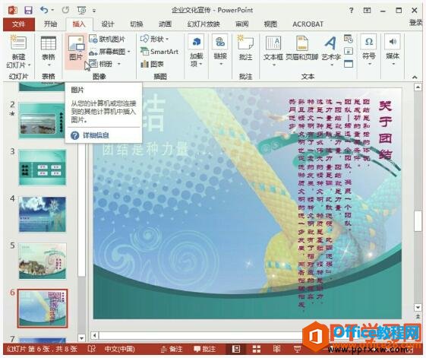The image size is (426, 358).
Task: Switch to the 审阅 tab
Action: (x=241, y=24)
